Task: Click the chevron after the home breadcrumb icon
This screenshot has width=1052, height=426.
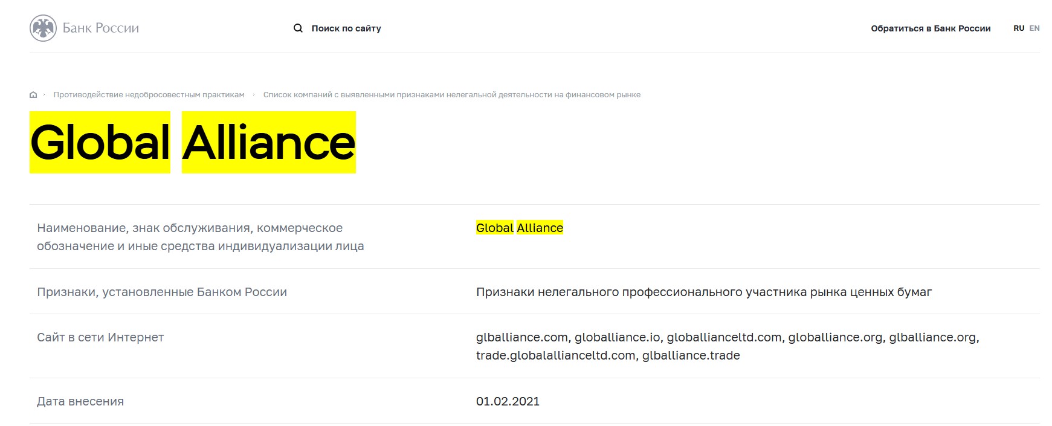Action: pyautogui.click(x=44, y=94)
